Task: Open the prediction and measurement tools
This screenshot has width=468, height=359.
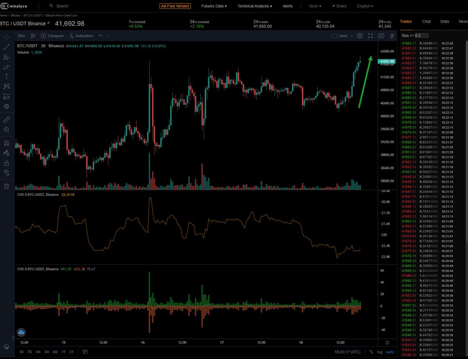Action: (x=7, y=96)
